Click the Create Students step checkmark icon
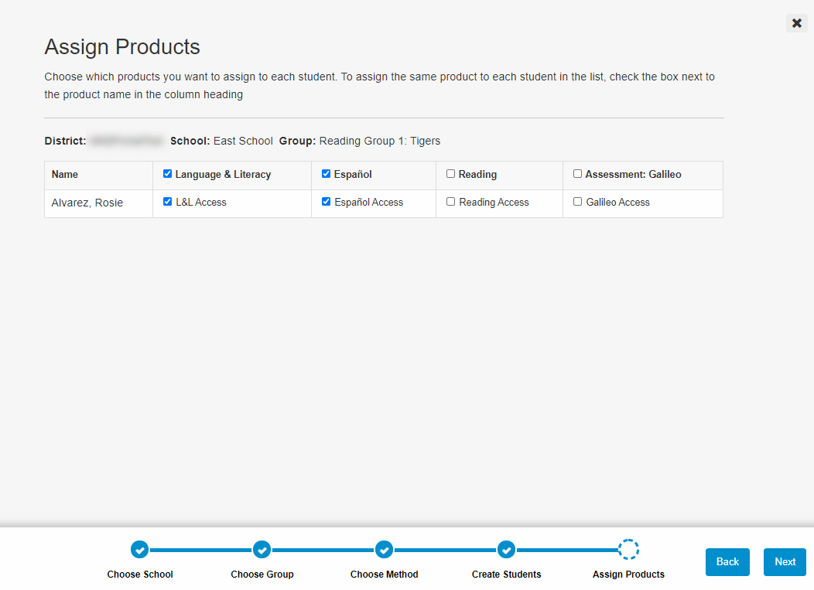The height and width of the screenshot is (590, 814). pyautogui.click(x=506, y=550)
